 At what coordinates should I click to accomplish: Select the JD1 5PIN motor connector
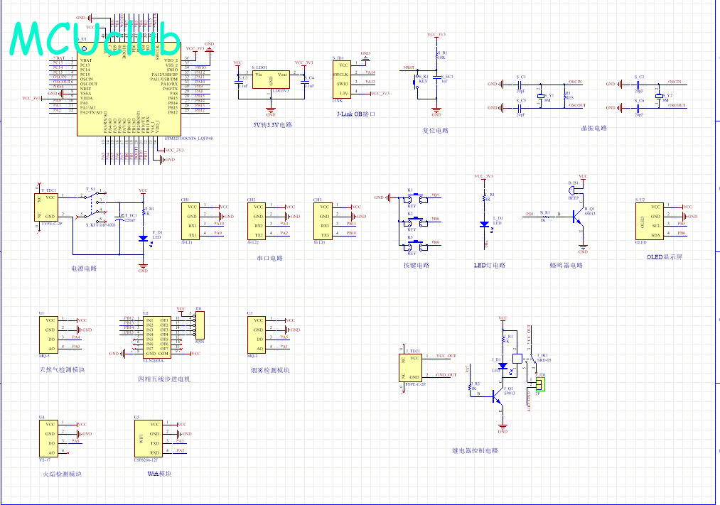[x=200, y=325]
